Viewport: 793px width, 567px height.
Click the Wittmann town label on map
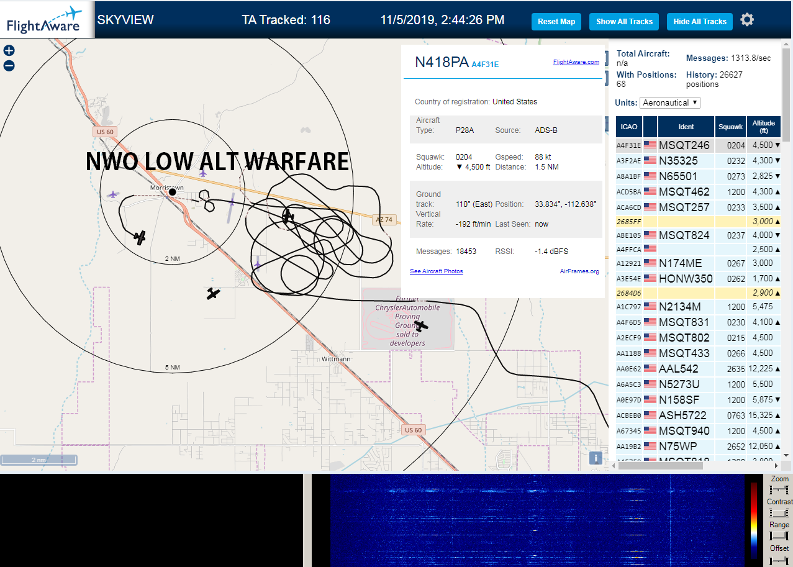(336, 359)
